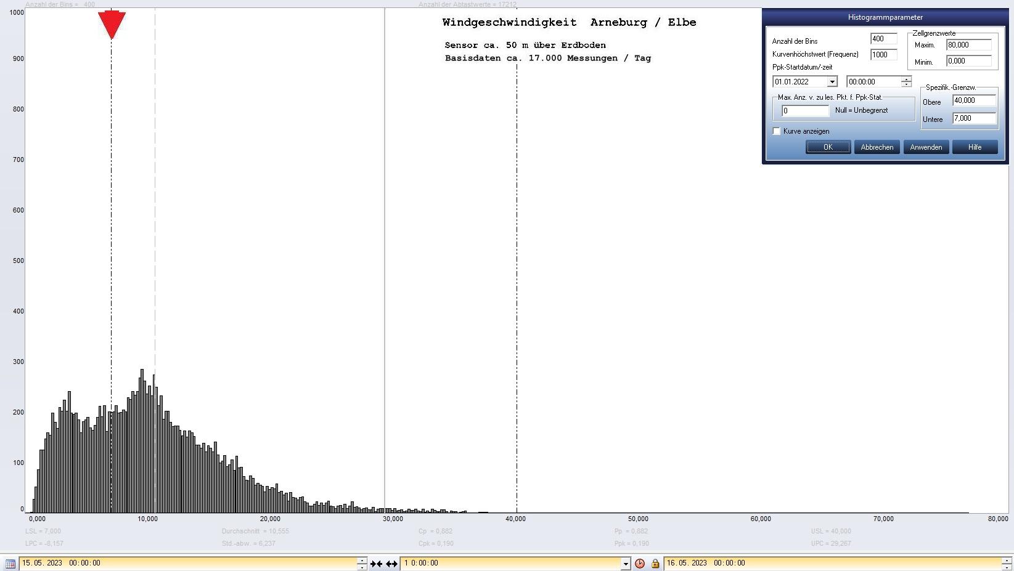Click the outward-arrows expand time range icon

click(391, 564)
